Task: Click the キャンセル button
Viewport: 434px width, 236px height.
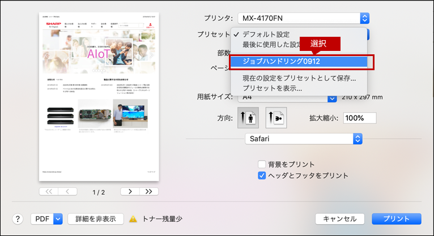Action: (339, 219)
